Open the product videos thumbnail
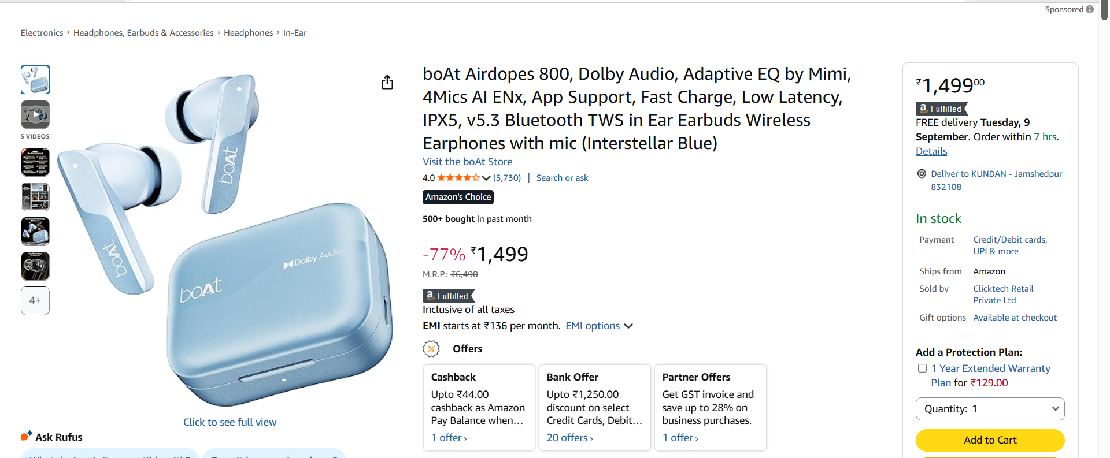The height and width of the screenshot is (458, 1110). point(35,114)
